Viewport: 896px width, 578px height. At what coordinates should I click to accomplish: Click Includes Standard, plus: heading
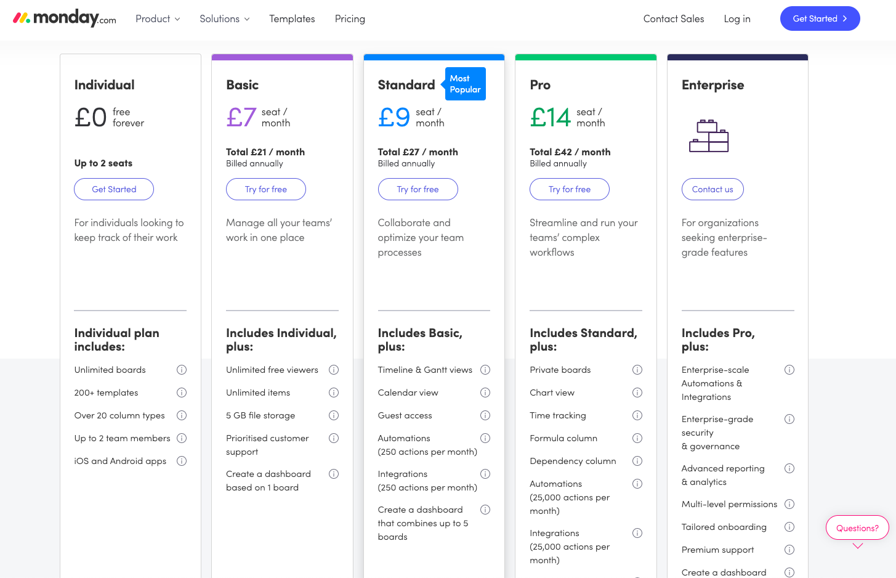pyautogui.click(x=583, y=340)
